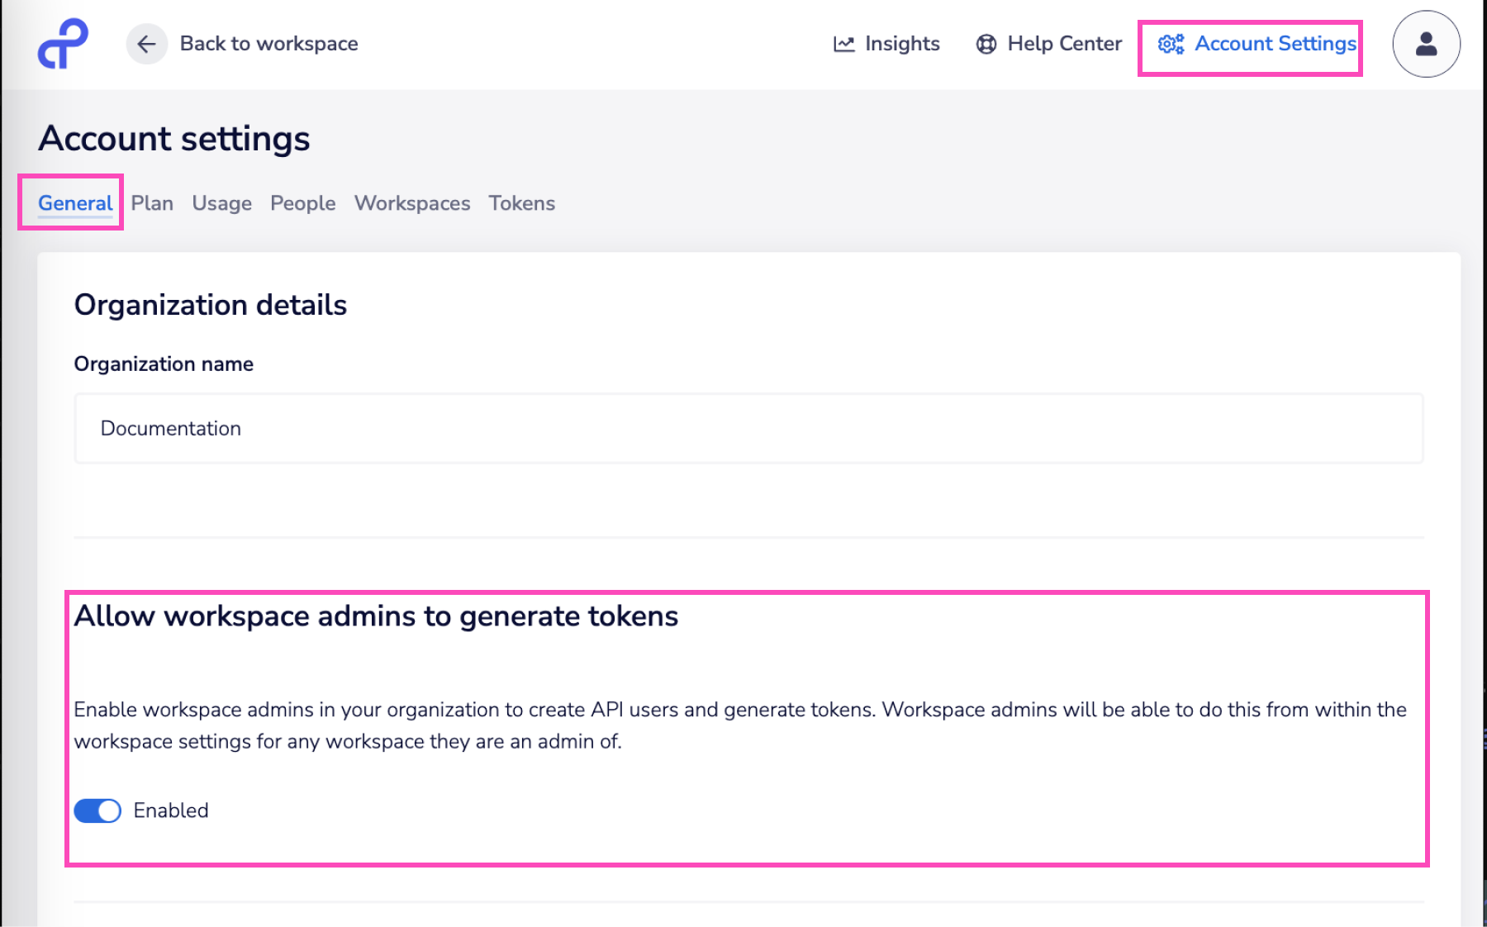Click the Organization name field label
This screenshot has width=1487, height=927.
164,364
